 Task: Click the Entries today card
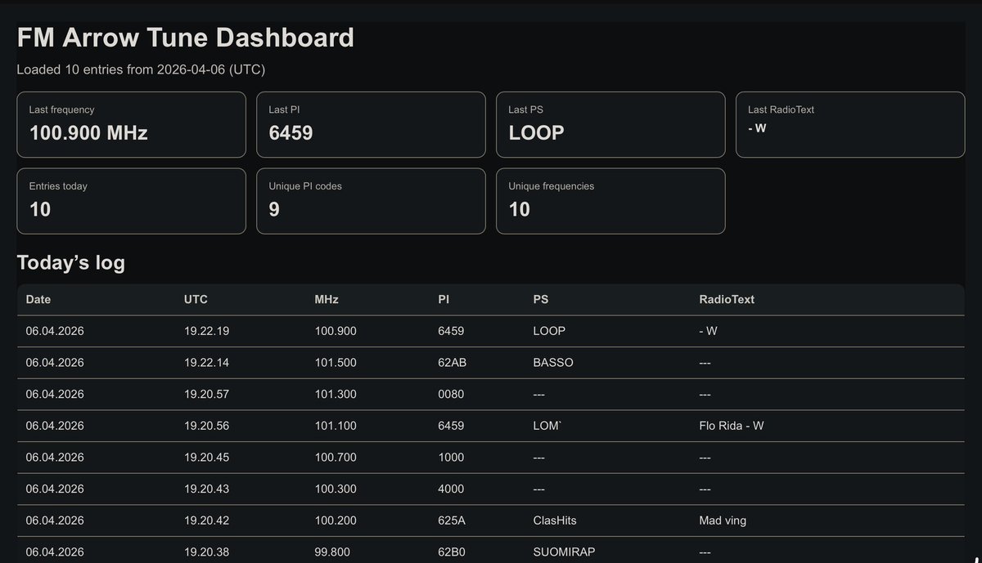click(131, 201)
